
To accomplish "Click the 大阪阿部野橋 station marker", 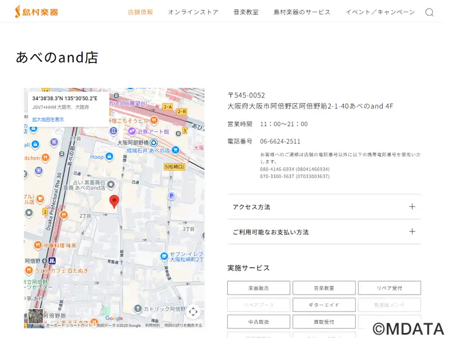I will pyautogui.click(x=154, y=143).
